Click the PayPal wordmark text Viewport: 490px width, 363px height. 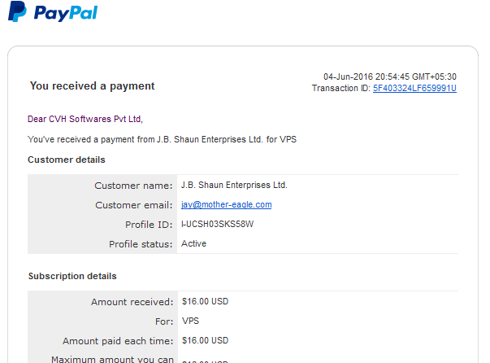pyautogui.click(x=66, y=14)
